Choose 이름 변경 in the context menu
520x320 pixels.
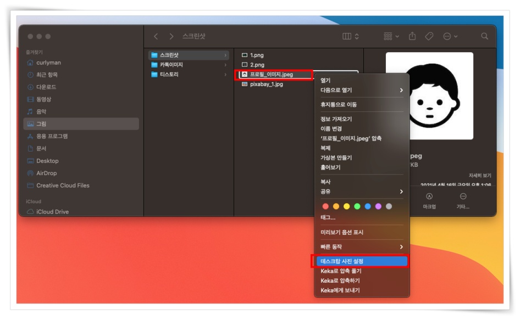coord(362,128)
